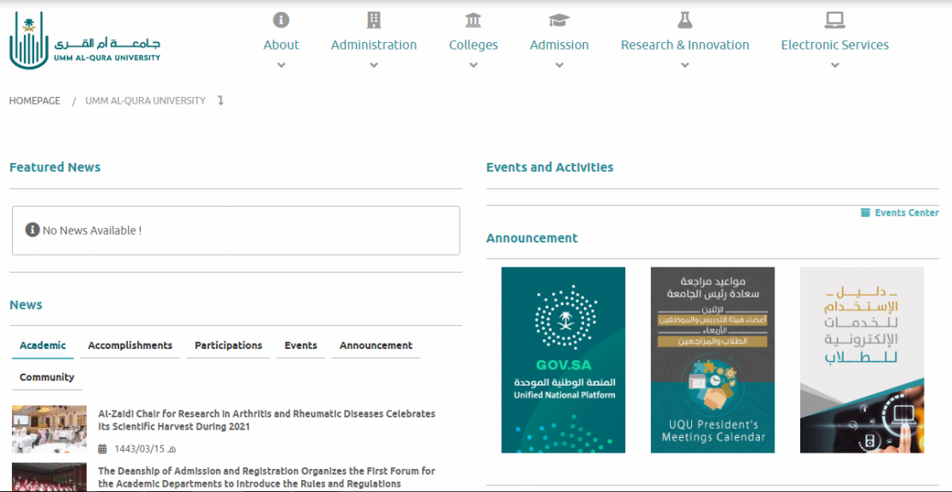Select the Participations news tab
The image size is (952, 492).
(x=228, y=345)
